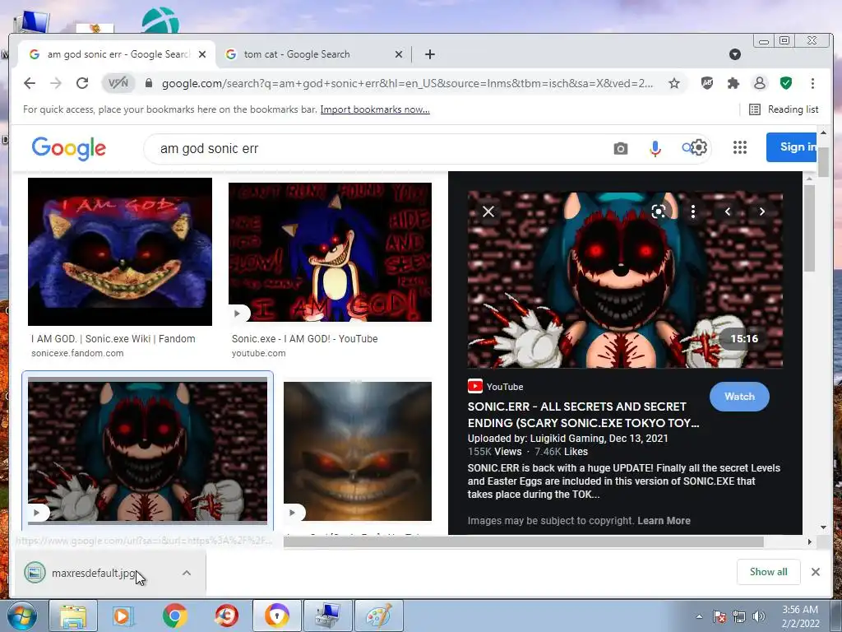The image size is (842, 632).
Task: Close the image preview panel
Action: (488, 211)
